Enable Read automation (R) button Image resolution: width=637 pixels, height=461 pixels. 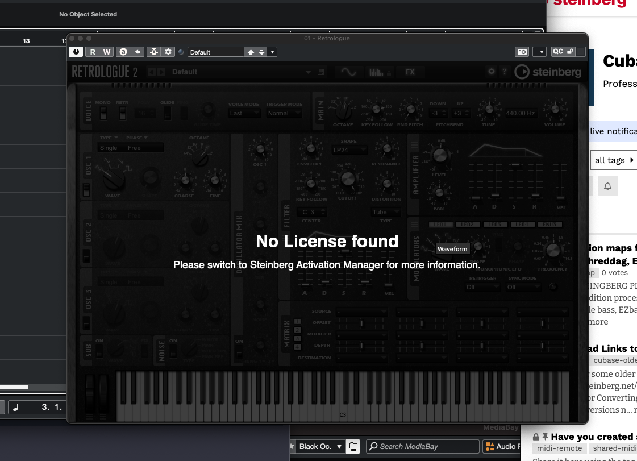pos(93,52)
